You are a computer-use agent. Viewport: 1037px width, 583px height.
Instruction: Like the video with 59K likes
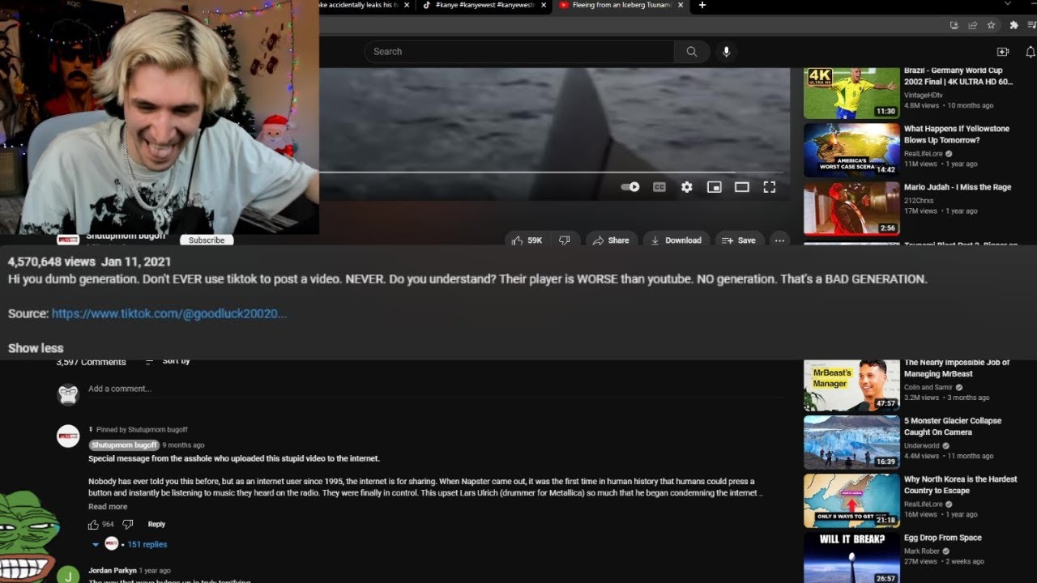(527, 240)
